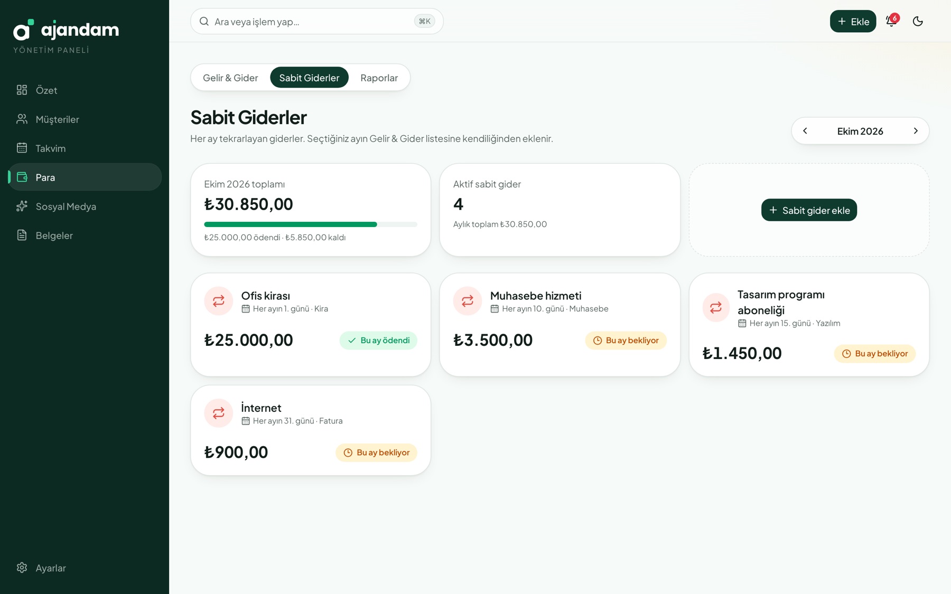
Task: Click the recurring icon on İnternet card
Action: pos(219,413)
